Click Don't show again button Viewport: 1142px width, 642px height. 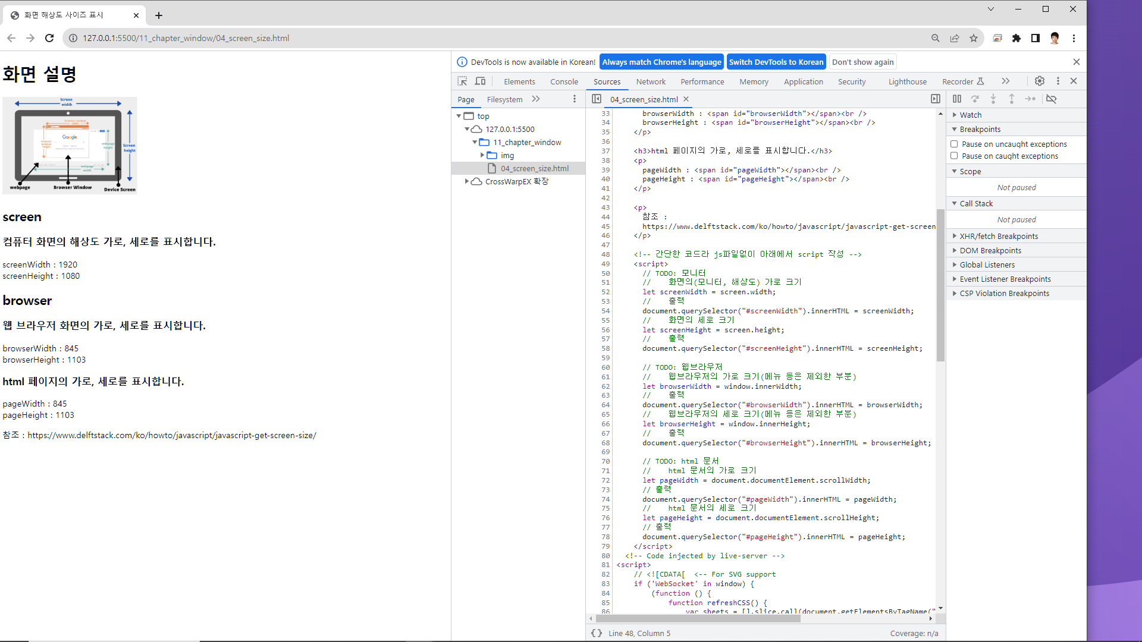click(x=862, y=62)
